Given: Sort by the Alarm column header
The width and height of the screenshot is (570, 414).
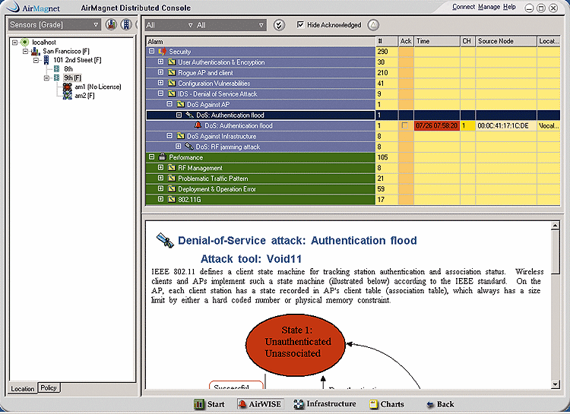Looking at the screenshot, I should 261,42.
